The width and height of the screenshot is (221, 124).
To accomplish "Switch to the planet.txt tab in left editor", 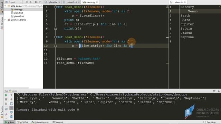I will coord(53,2).
